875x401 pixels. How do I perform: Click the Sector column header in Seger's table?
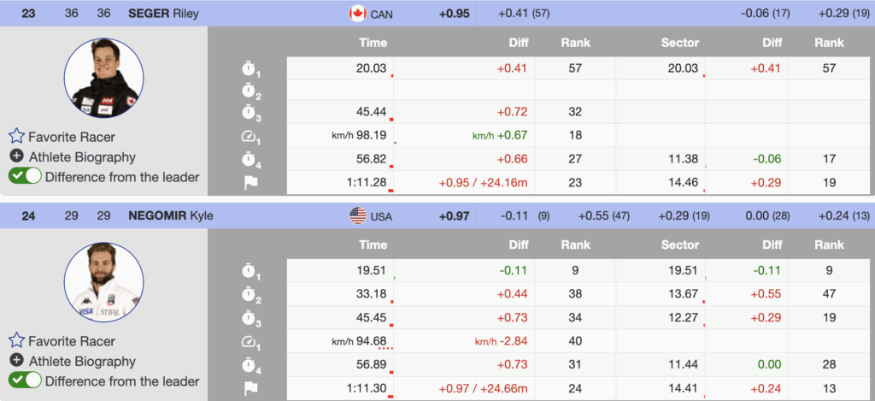pos(680,42)
